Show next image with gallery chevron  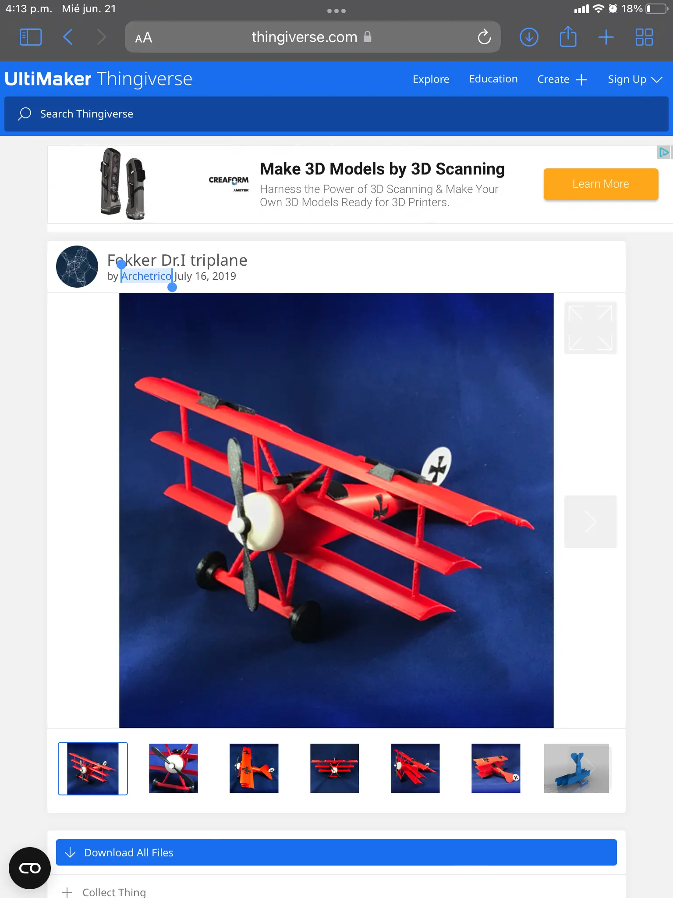(x=590, y=522)
